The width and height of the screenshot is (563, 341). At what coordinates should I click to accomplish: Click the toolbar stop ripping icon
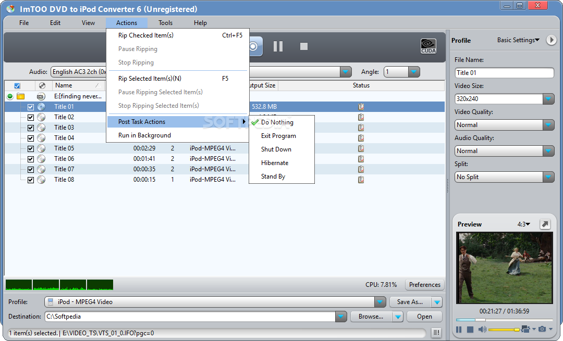[304, 46]
